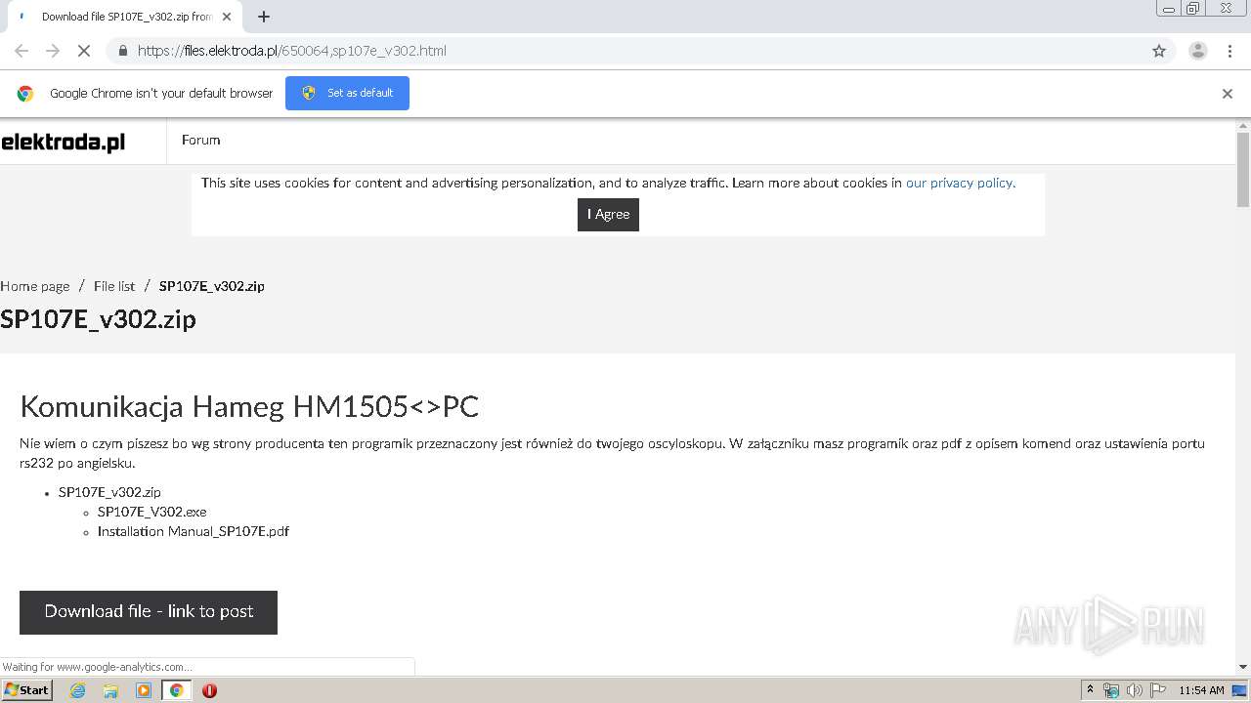Click the Komunikacja Hameg HM1505<>PC heading

[x=249, y=406]
